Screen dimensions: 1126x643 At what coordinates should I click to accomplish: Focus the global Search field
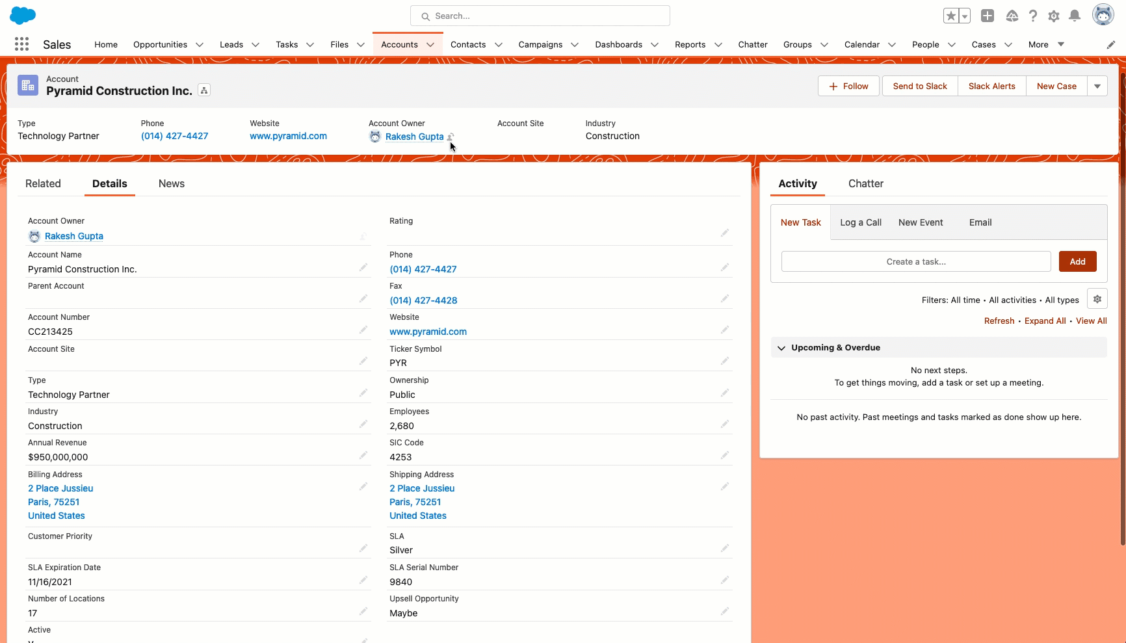pos(540,16)
